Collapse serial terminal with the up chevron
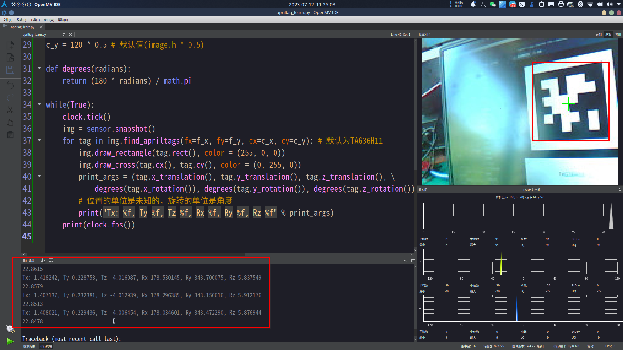 click(x=405, y=261)
